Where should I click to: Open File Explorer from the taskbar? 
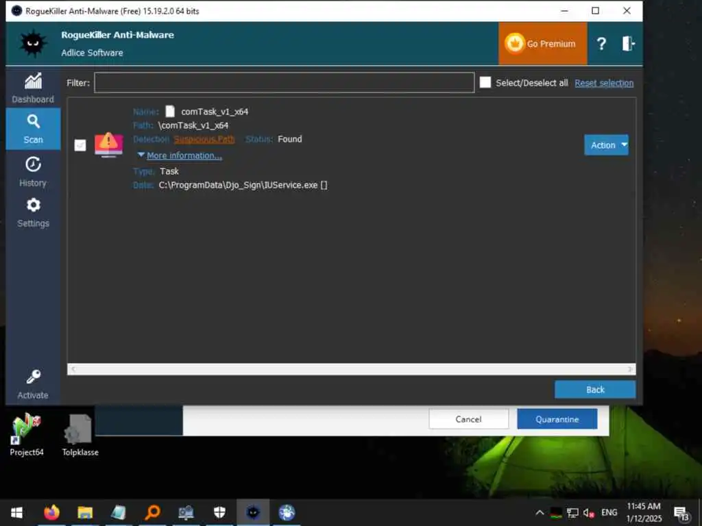[85, 512]
